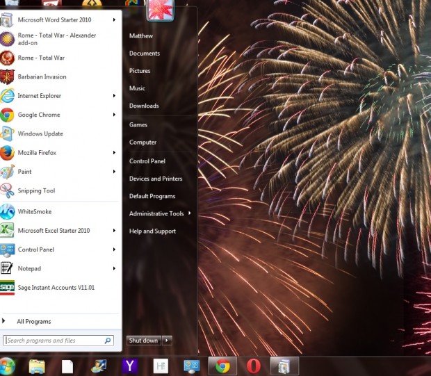Expand Microsoft Excel Starter jump list arrow
431x376 pixels.
(114, 231)
